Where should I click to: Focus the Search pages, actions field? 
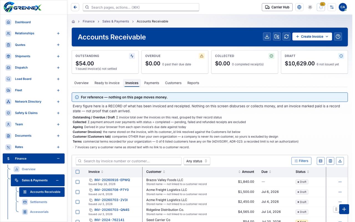[141, 7]
